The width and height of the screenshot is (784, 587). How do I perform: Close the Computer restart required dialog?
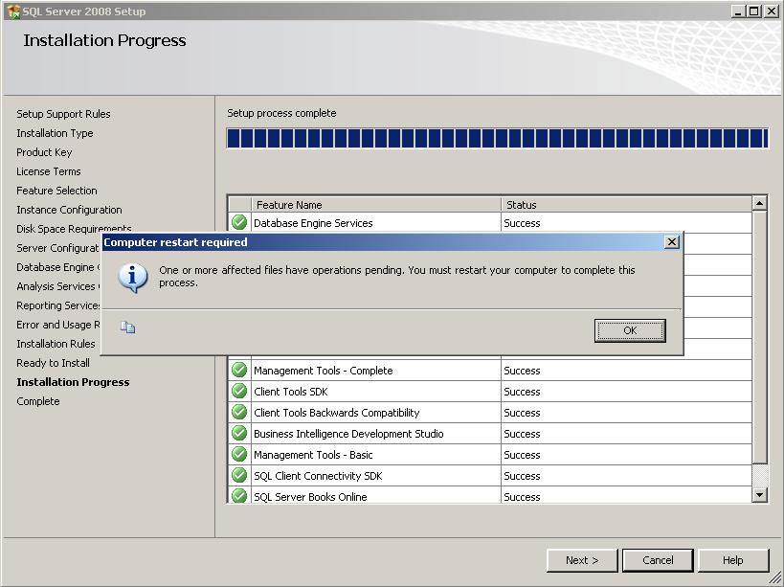(671, 242)
